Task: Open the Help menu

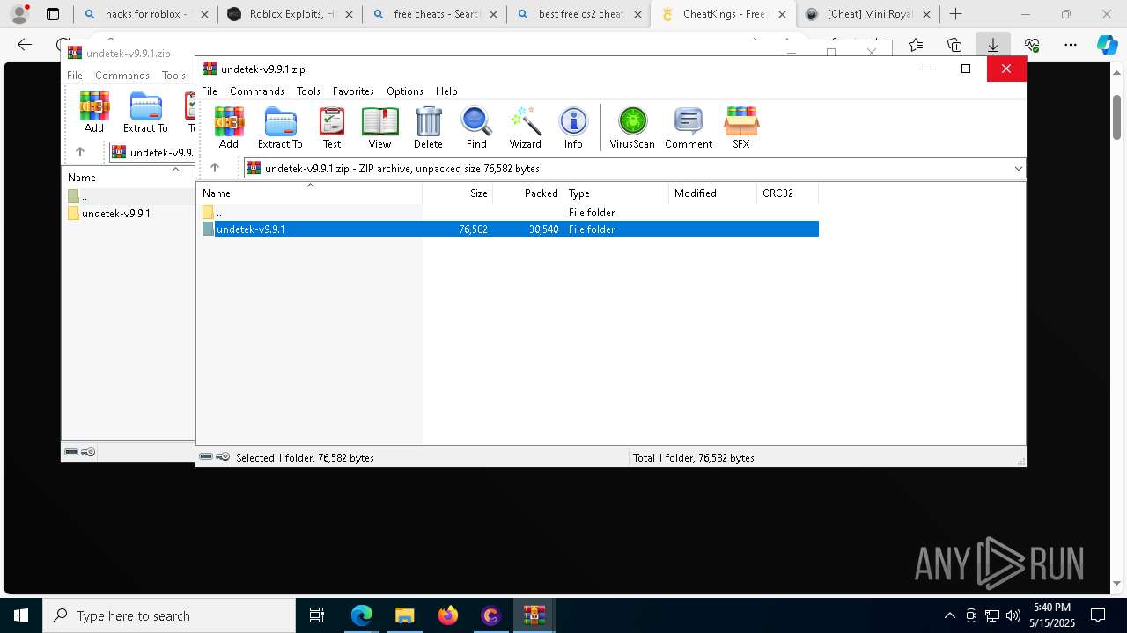Action: coord(446,91)
